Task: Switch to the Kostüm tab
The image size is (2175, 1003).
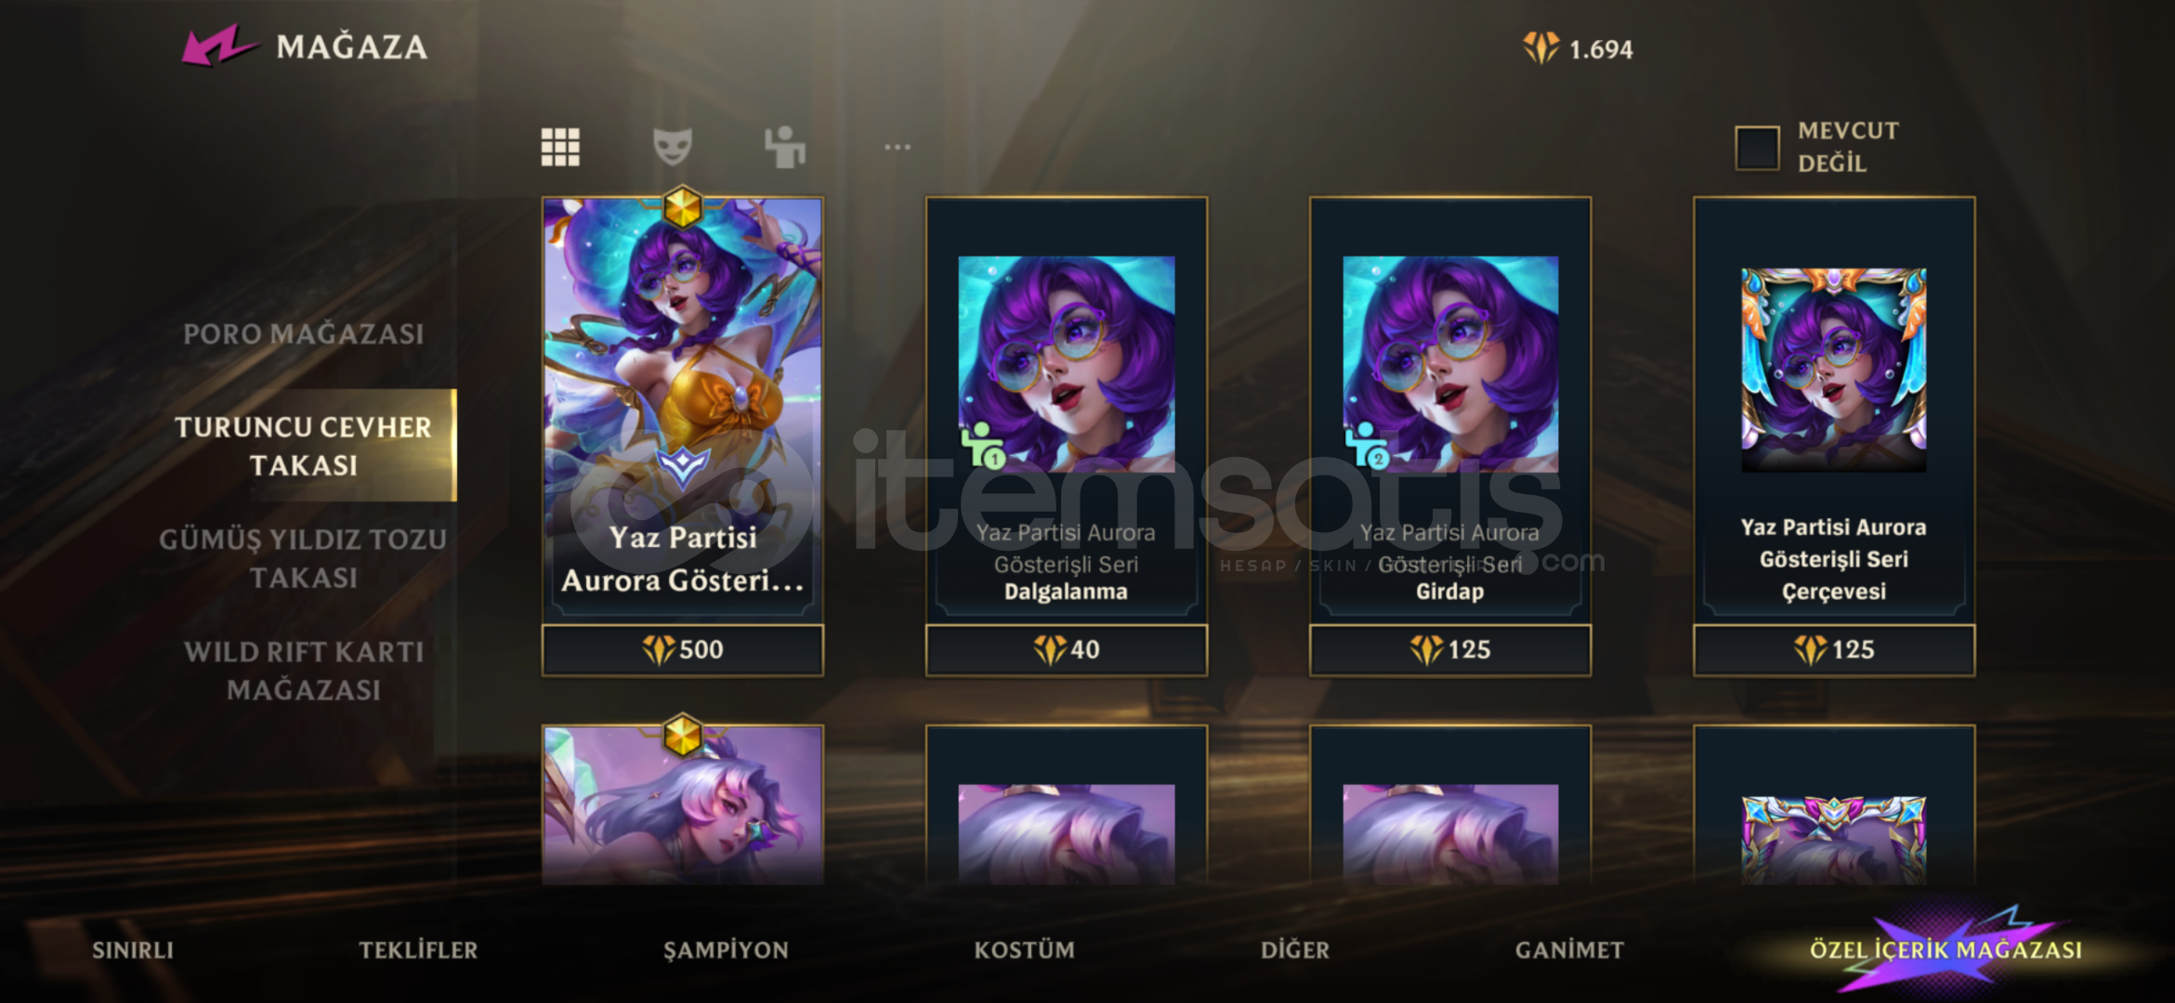Action: (x=1024, y=950)
